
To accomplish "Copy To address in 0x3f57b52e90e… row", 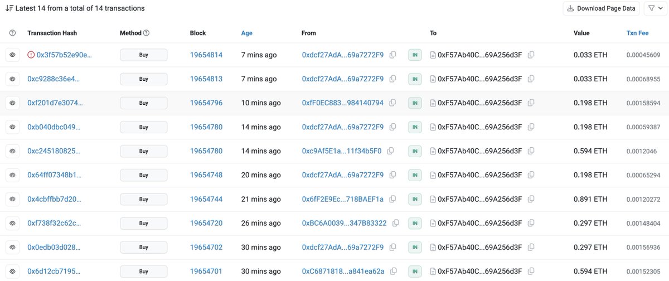I will 531,55.
